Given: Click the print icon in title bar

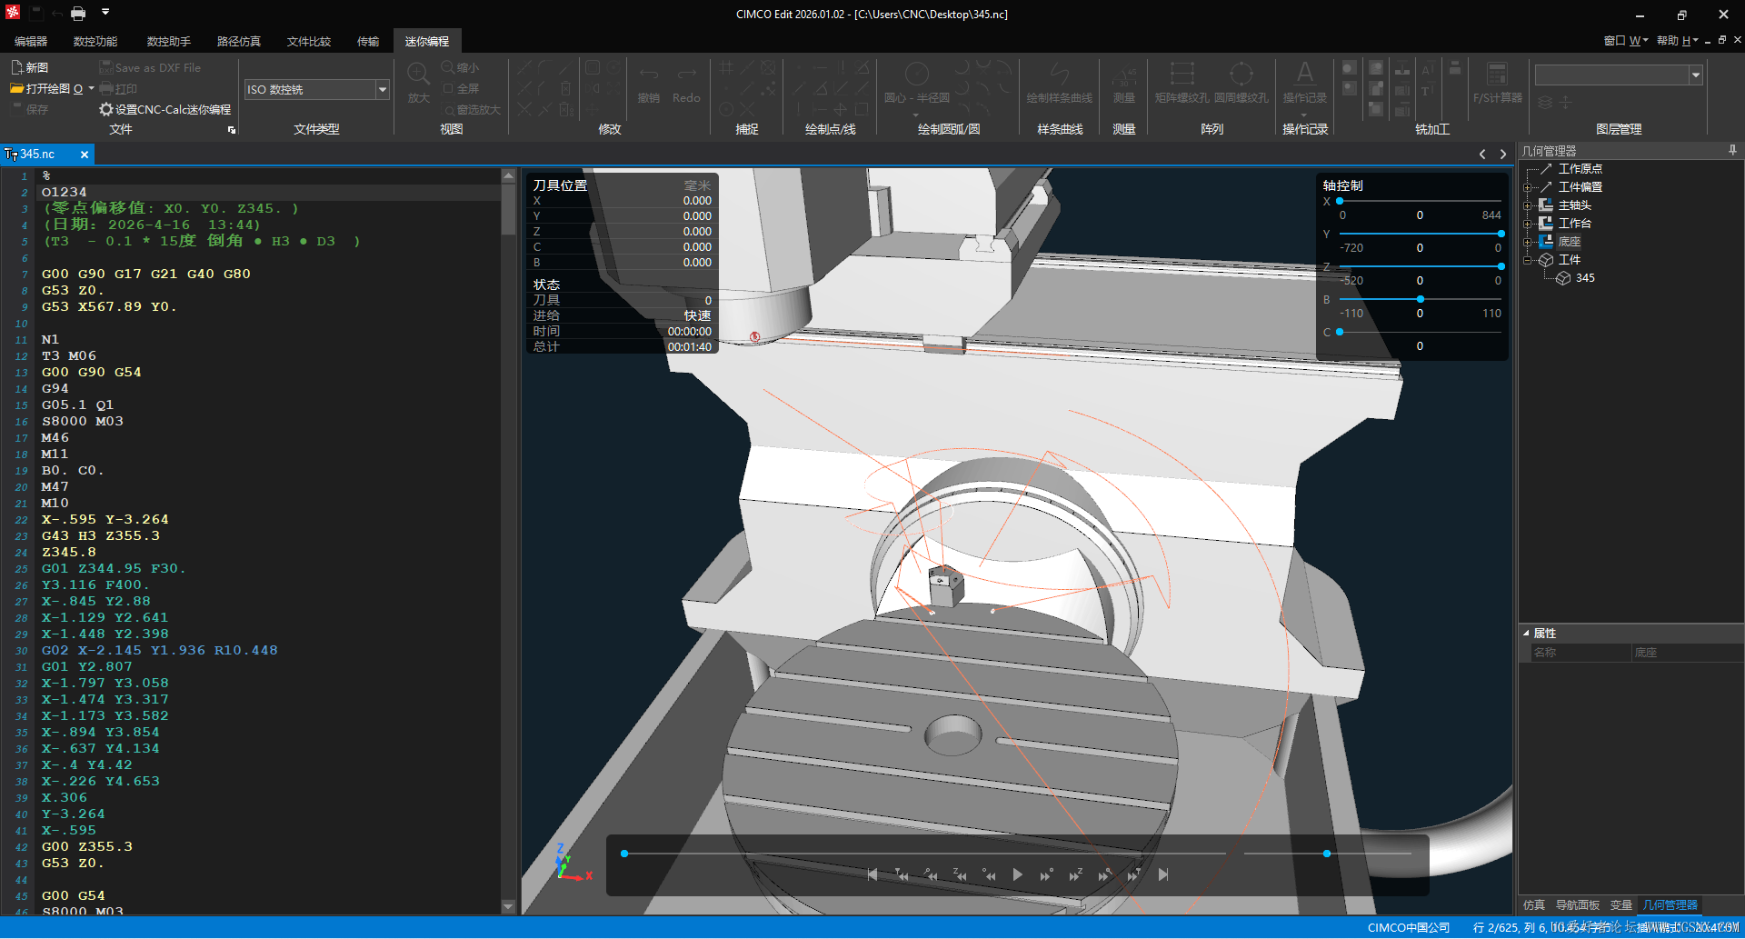Looking at the screenshot, I should point(78,14).
